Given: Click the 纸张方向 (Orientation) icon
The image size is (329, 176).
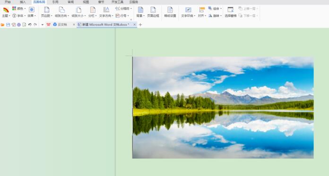Looking at the screenshot, I should point(61,10).
